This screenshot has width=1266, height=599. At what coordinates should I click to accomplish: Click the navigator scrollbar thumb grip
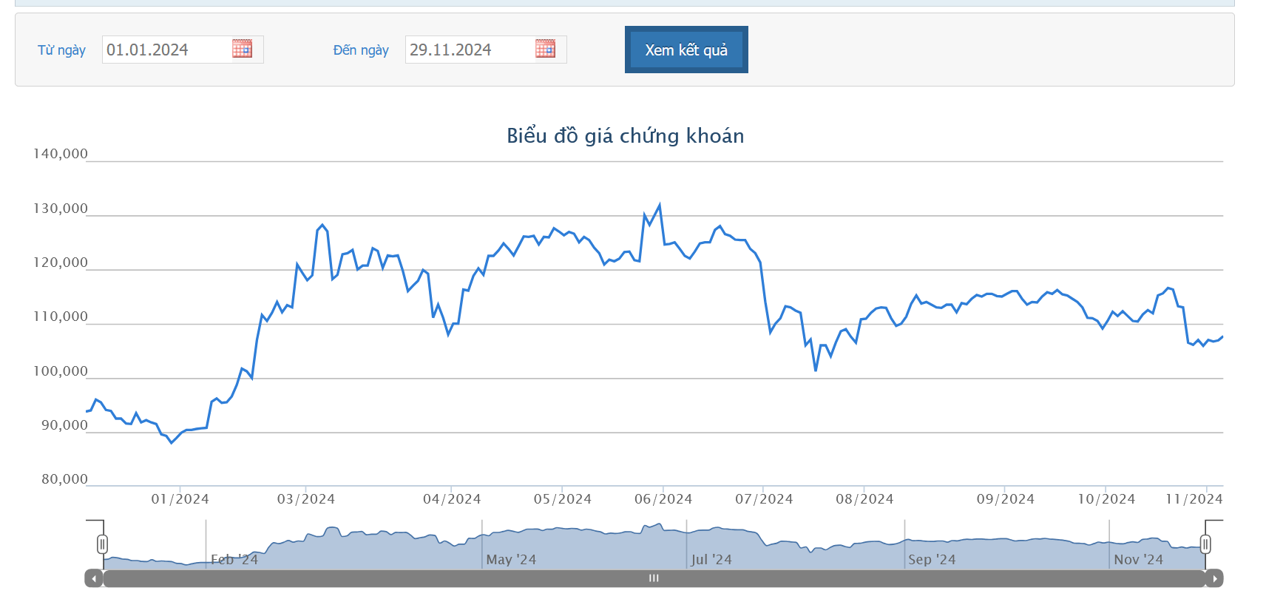(x=654, y=578)
